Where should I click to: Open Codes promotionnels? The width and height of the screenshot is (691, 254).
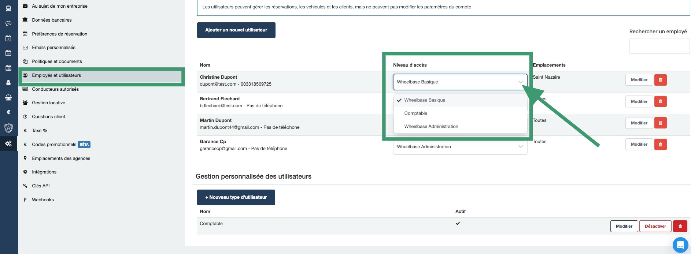click(x=54, y=145)
